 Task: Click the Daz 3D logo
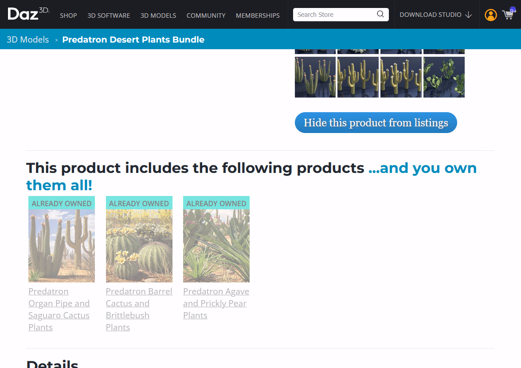(x=28, y=14)
